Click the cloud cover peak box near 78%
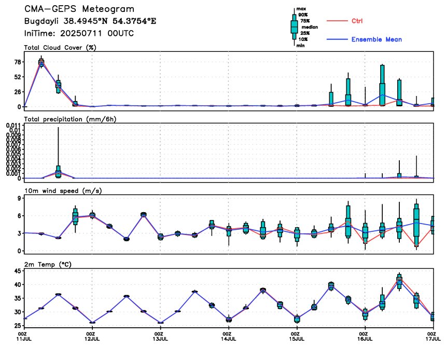 tap(41, 62)
